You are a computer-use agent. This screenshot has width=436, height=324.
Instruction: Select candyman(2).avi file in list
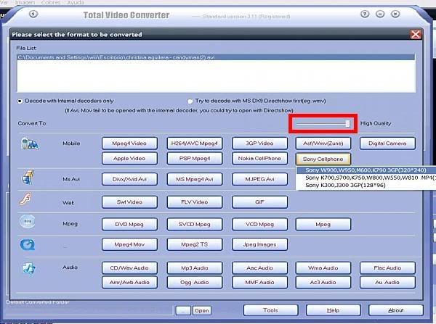[x=216, y=57]
